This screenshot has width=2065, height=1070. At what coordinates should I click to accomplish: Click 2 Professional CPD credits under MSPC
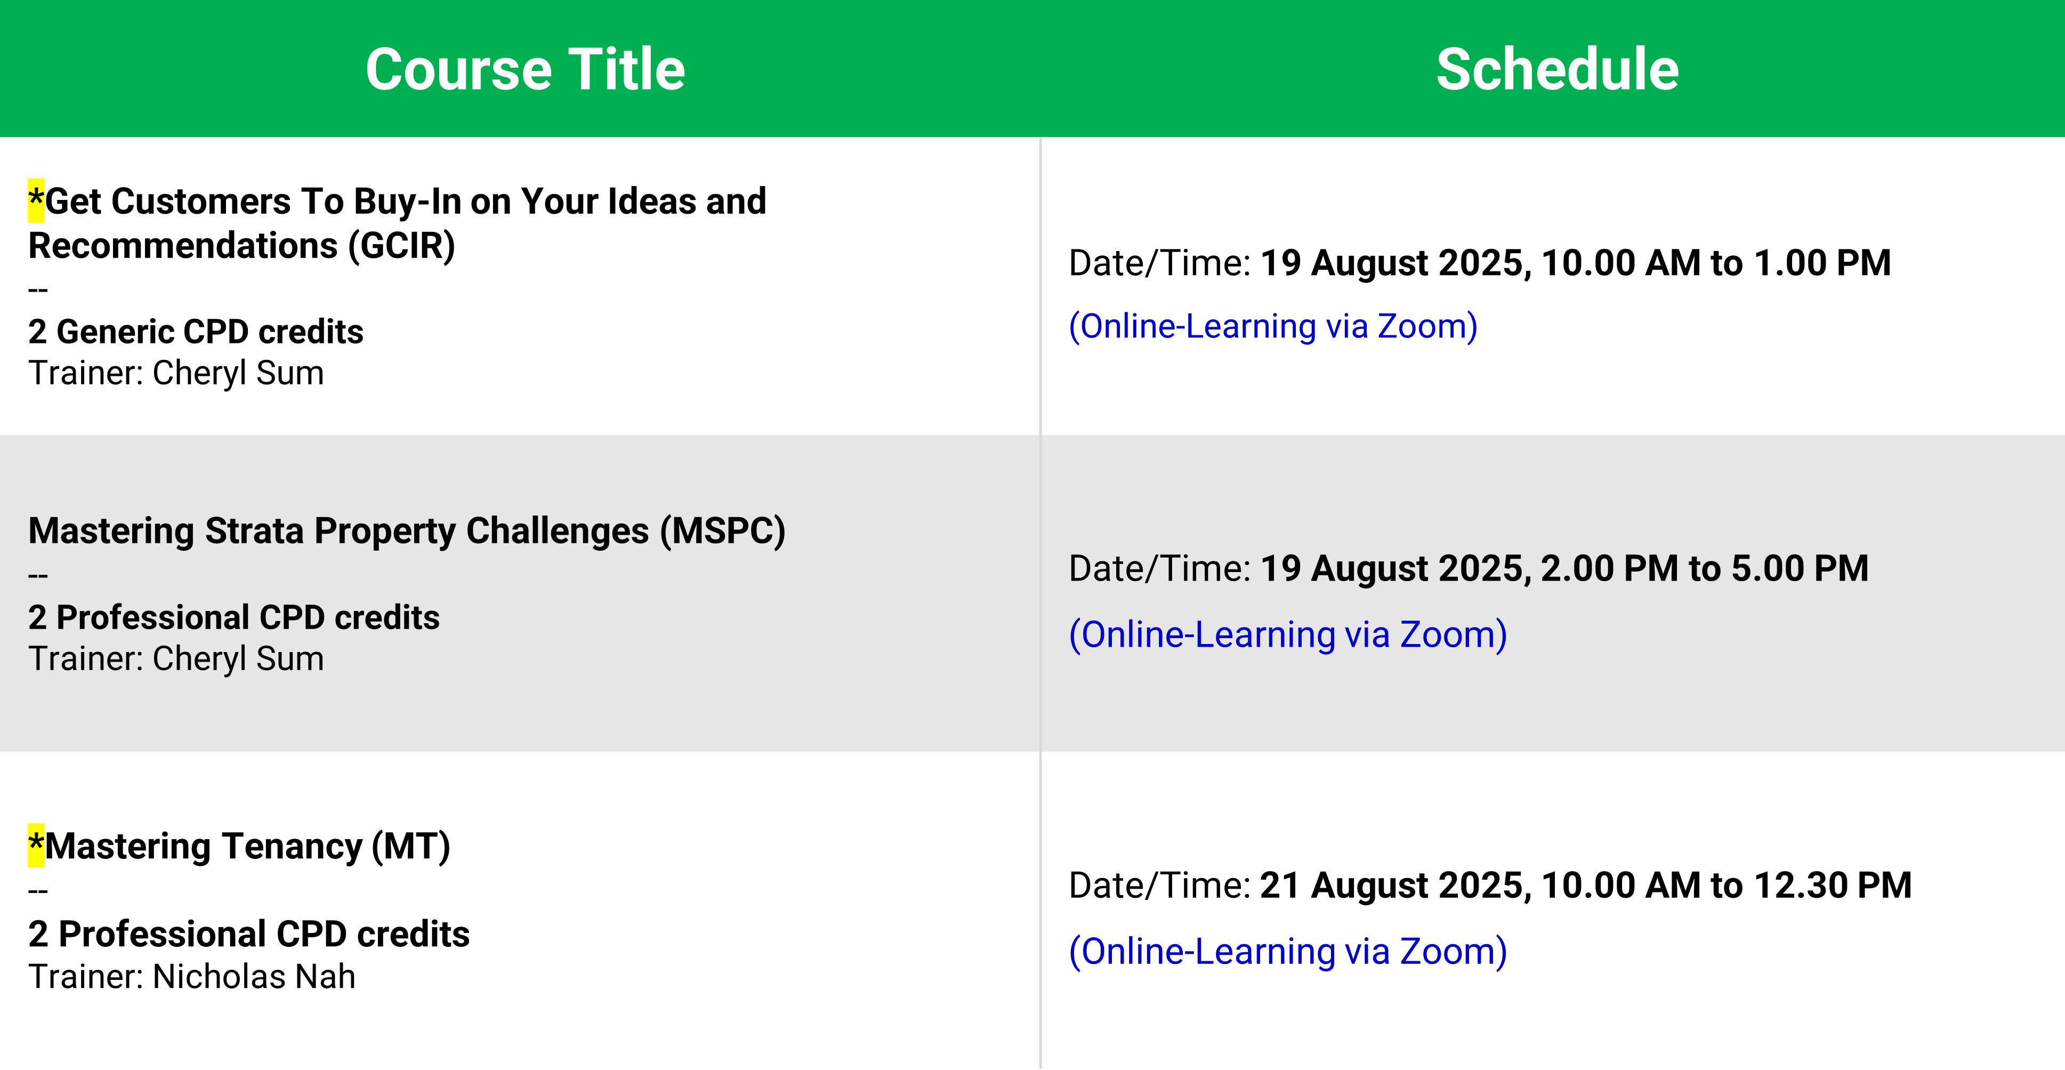(233, 618)
